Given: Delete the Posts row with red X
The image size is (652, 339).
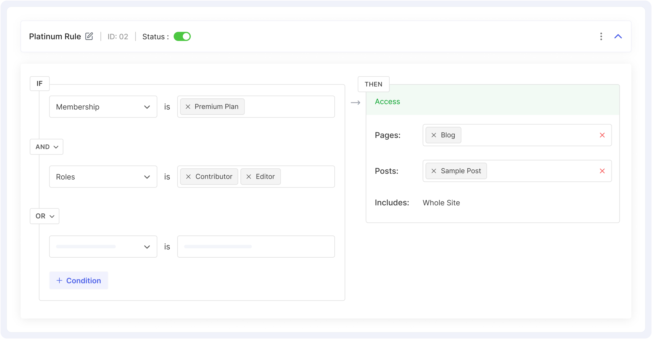Looking at the screenshot, I should pos(602,171).
